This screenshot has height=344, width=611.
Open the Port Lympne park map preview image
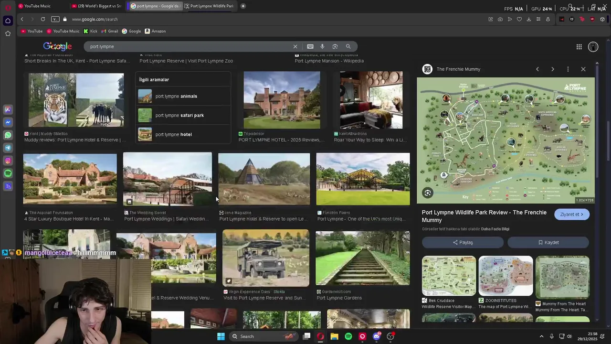[506, 140]
